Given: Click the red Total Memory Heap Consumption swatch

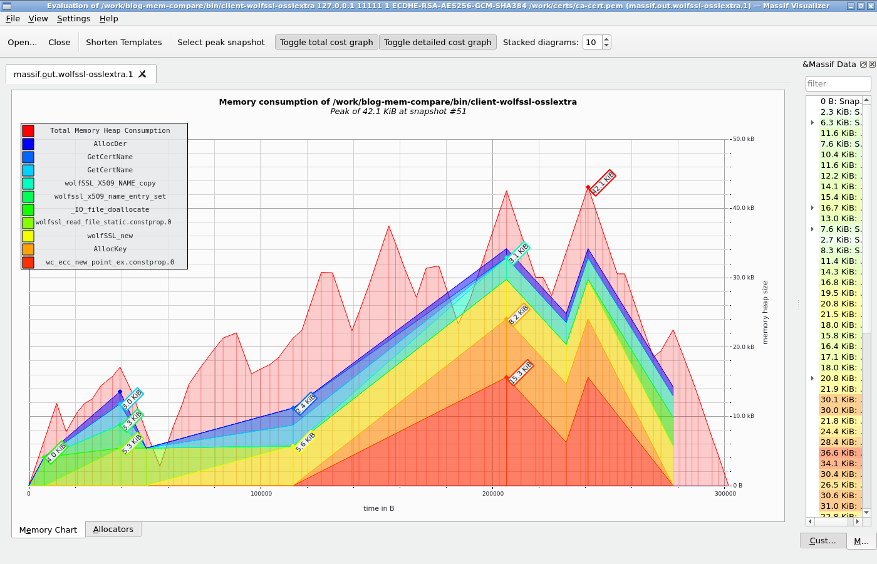Looking at the screenshot, I should coord(28,130).
